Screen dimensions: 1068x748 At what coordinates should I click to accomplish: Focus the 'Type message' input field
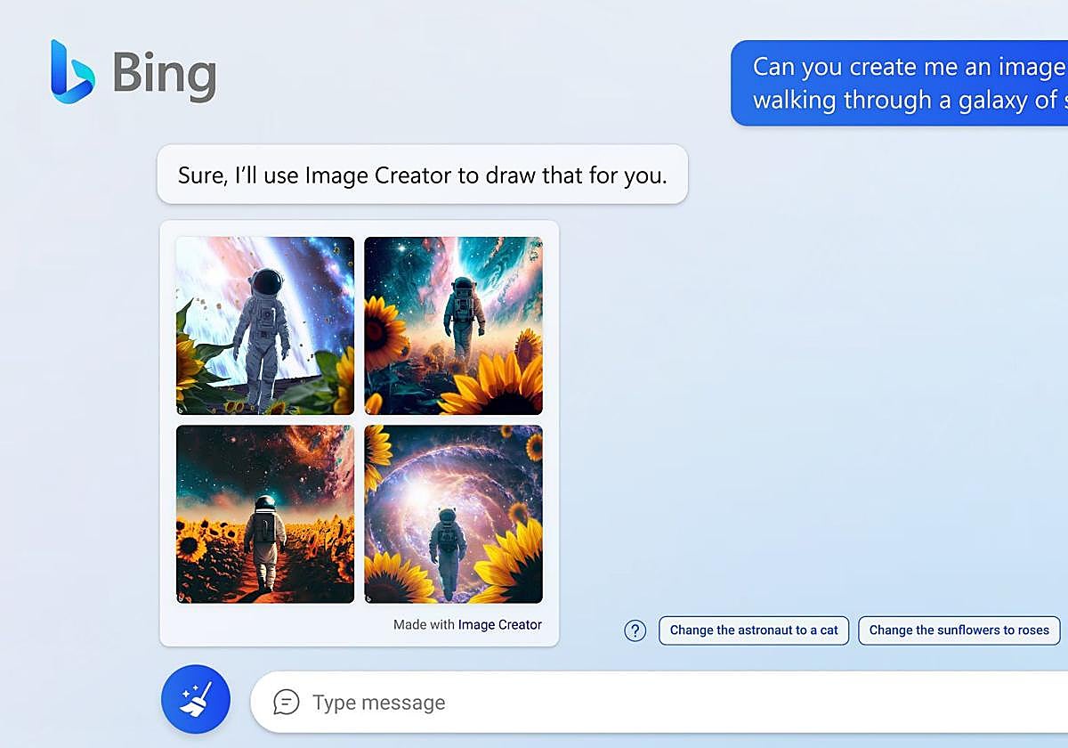pyautogui.click(x=623, y=702)
